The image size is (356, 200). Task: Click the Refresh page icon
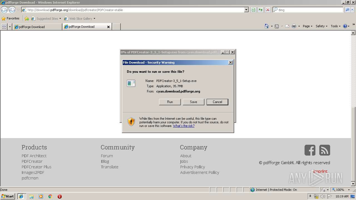click(x=261, y=10)
